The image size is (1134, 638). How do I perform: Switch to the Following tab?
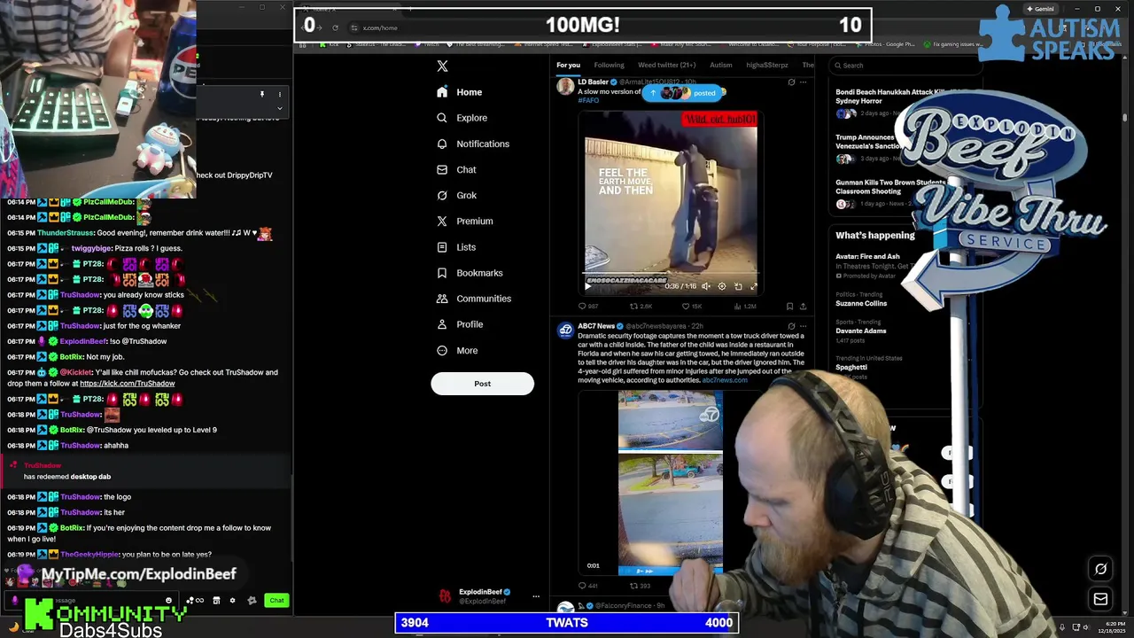[x=609, y=65]
